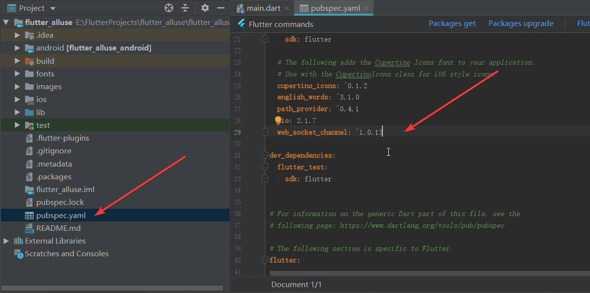Select the .packages file

54,176
